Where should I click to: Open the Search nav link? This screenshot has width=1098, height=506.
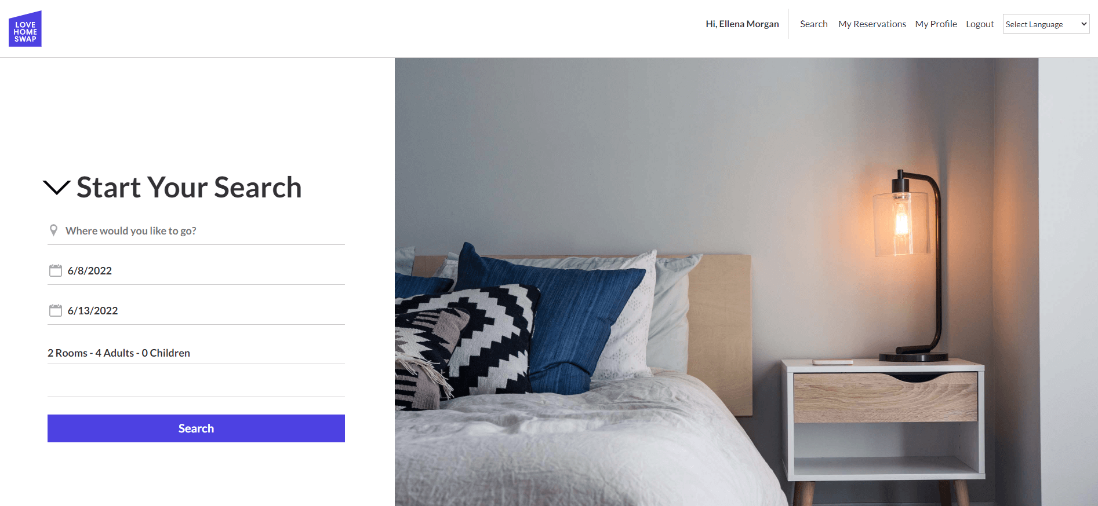(x=813, y=24)
